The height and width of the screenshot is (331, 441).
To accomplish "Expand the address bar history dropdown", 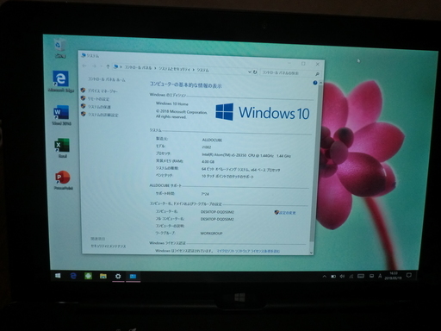I will 250,72.
